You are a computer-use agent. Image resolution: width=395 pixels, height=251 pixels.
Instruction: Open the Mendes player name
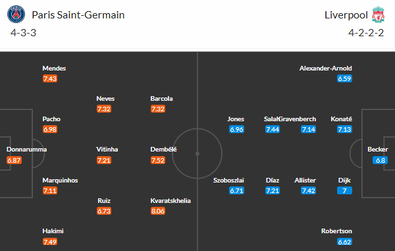click(x=54, y=69)
